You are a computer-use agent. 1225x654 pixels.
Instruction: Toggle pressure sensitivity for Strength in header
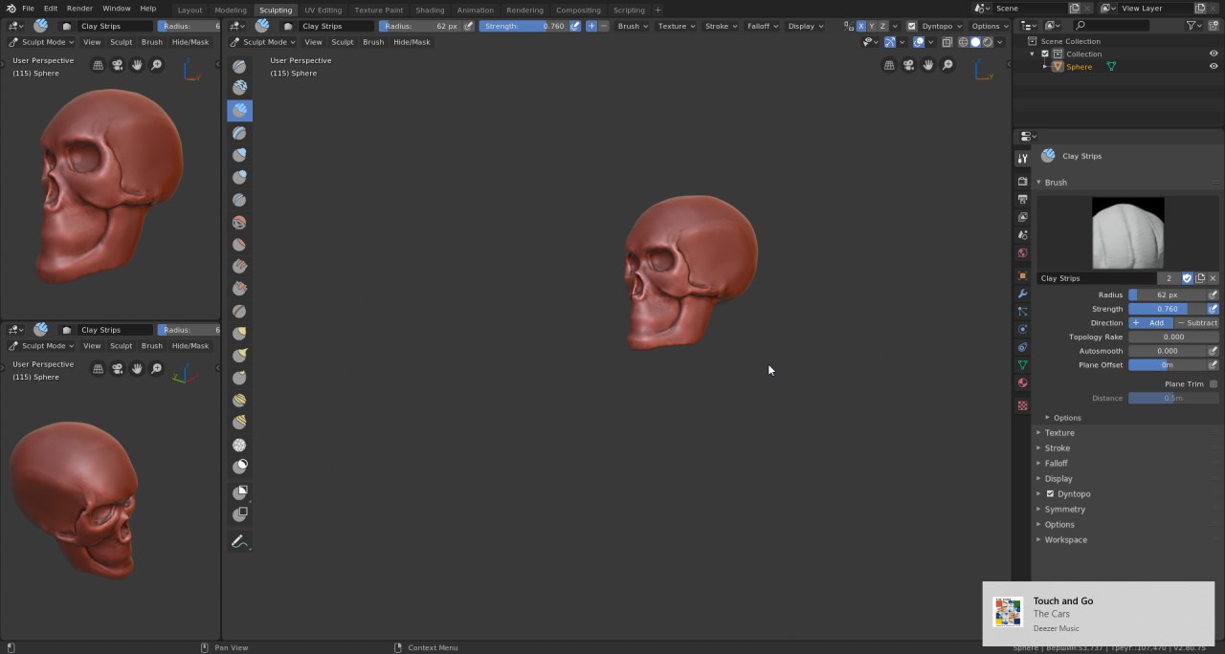[x=575, y=26]
